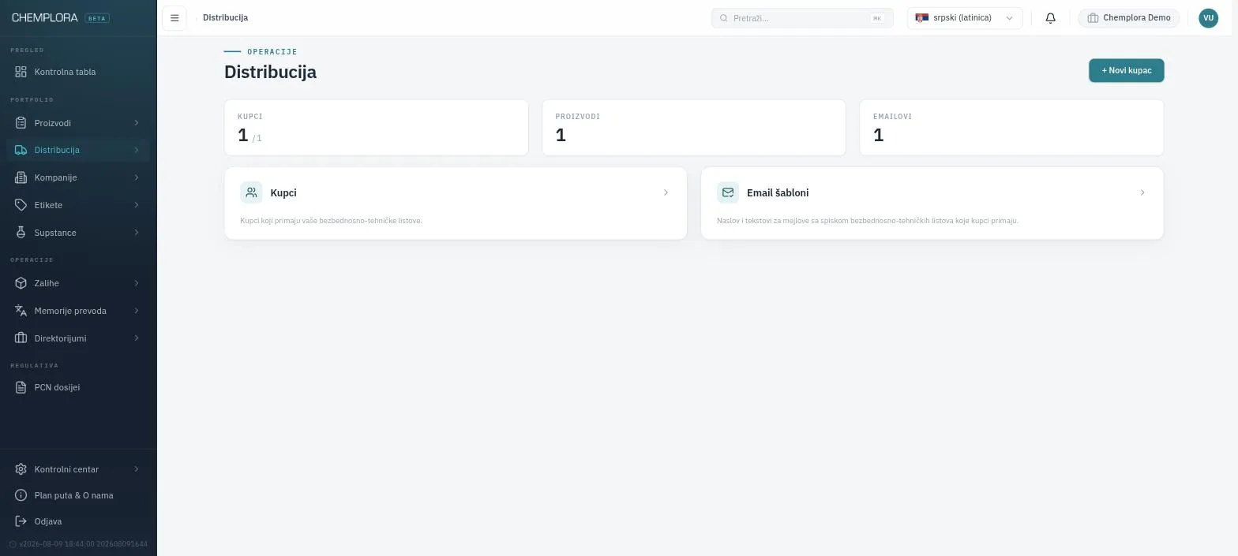The height and width of the screenshot is (556, 1238).
Task: Expand the Proizvodi submenu chevron
Action: (x=137, y=123)
